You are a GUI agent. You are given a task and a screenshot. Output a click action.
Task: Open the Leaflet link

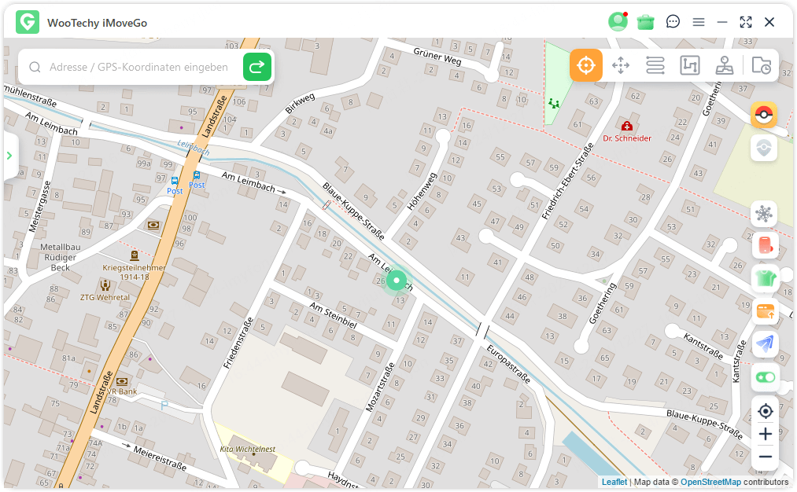(x=614, y=482)
